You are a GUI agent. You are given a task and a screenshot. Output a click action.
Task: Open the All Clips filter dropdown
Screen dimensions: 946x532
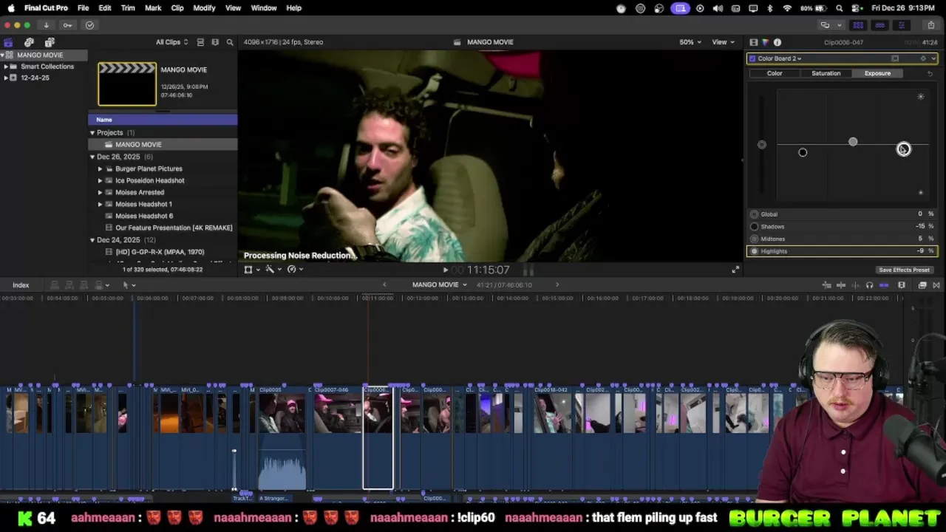click(171, 42)
